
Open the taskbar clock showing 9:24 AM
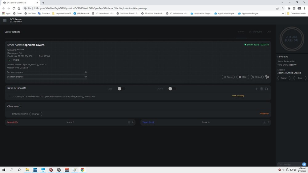pos(302,170)
